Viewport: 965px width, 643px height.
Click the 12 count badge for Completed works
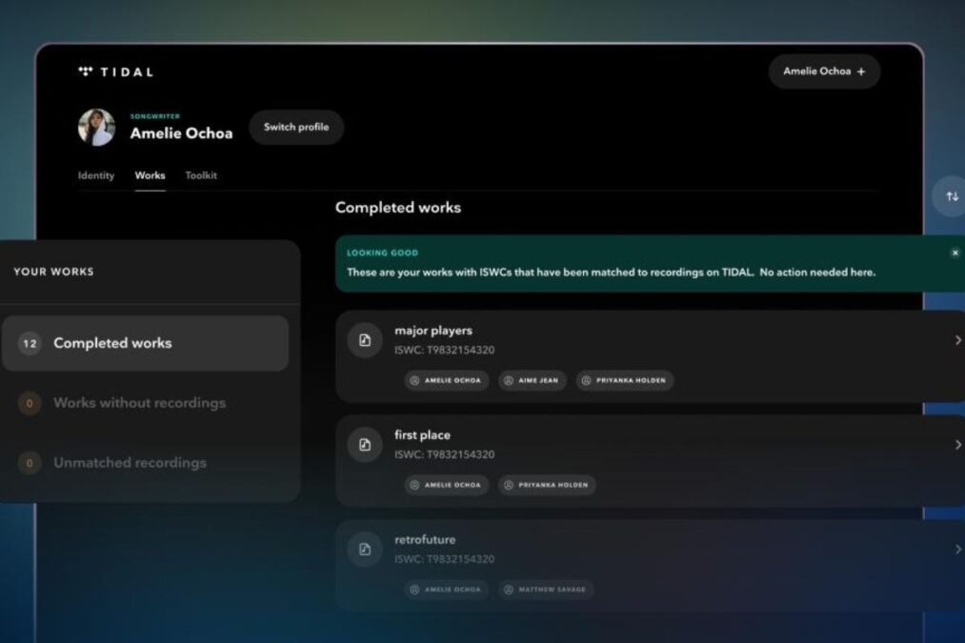(30, 343)
